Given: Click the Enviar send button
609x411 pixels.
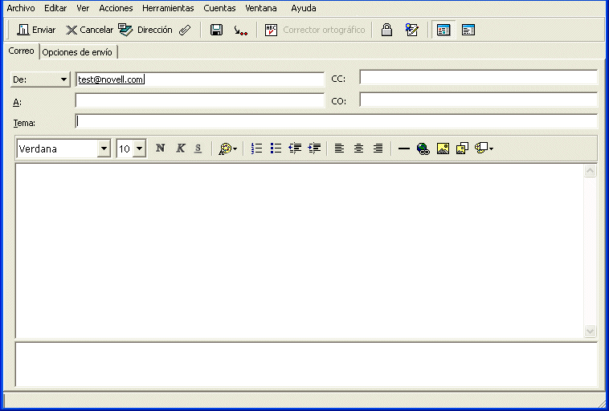Looking at the screenshot, I should click(36, 30).
